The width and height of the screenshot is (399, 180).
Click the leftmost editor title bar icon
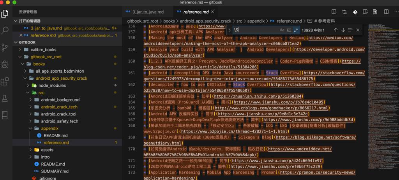(x=334, y=12)
